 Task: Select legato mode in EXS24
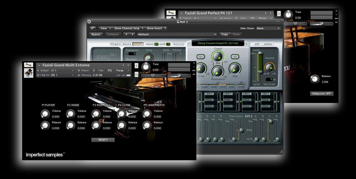[x=116, y=44]
